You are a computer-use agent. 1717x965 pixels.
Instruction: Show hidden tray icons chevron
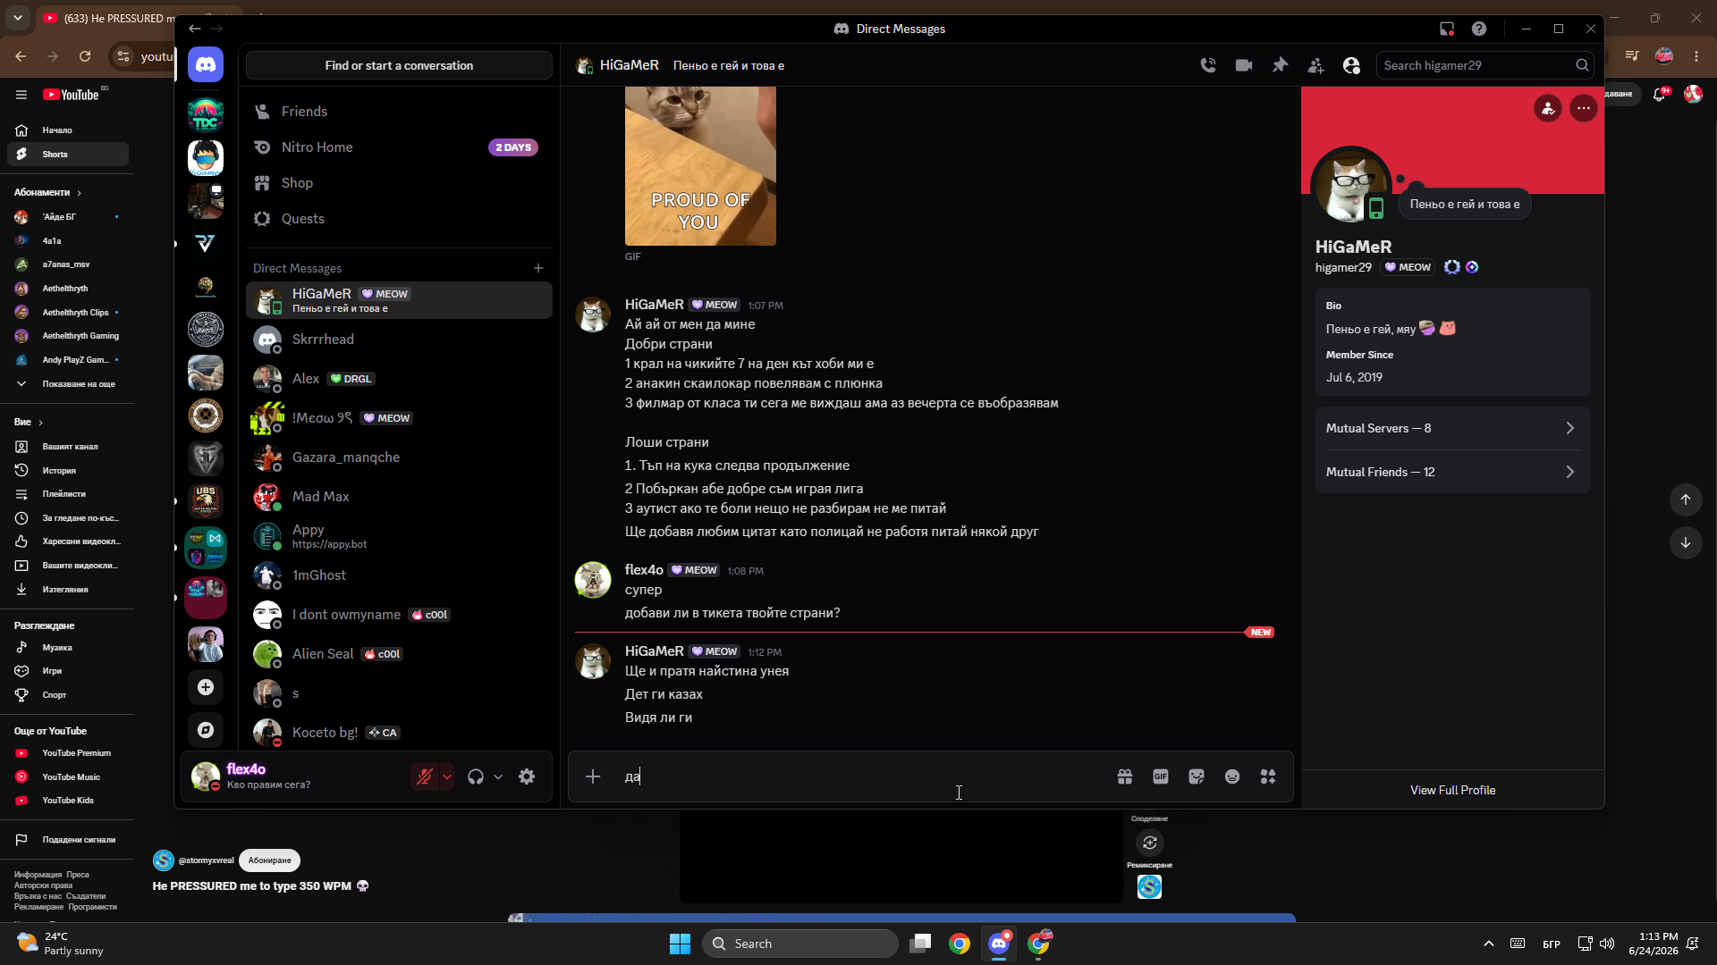[x=1489, y=944]
